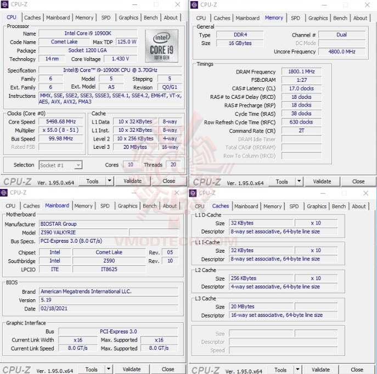Click Validate button in Mainboard window
Viewport: 377px width, 374px height.
[132, 369]
